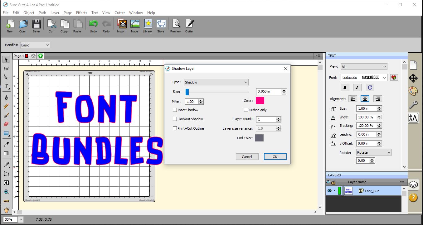
Task: Click the heart favorite font icon
Action: click(394, 77)
